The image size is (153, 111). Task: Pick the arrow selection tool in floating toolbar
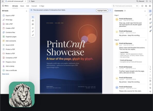pyautogui.click(x=33, y=17)
